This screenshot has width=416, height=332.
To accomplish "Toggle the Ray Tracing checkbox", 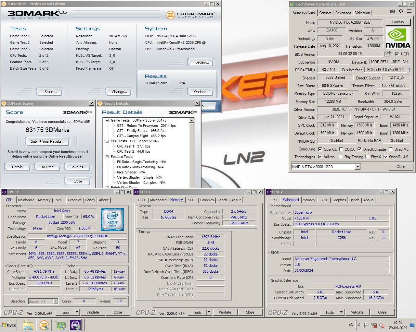I will pos(341,157).
